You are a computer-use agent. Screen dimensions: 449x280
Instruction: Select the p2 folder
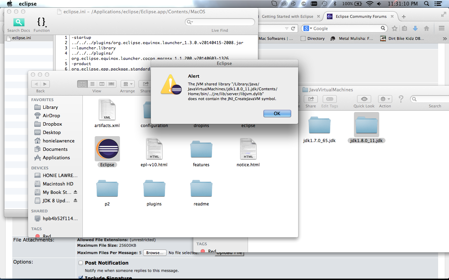coord(107,189)
